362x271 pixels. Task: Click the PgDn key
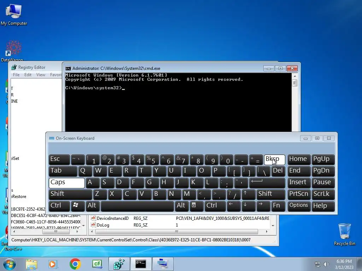323,171
